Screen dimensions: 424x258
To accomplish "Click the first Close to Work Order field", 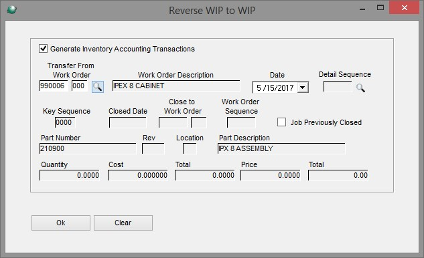I will click(173, 122).
